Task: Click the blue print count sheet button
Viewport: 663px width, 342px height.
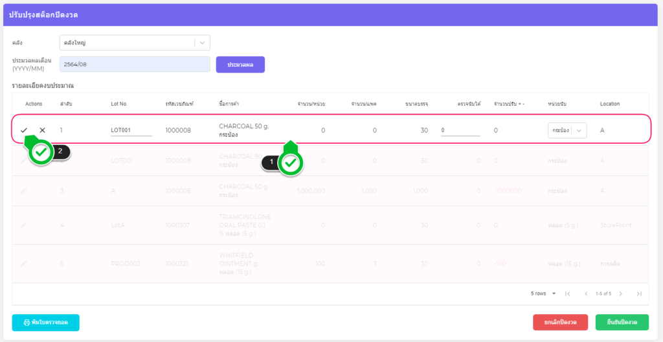Action: click(x=45, y=322)
